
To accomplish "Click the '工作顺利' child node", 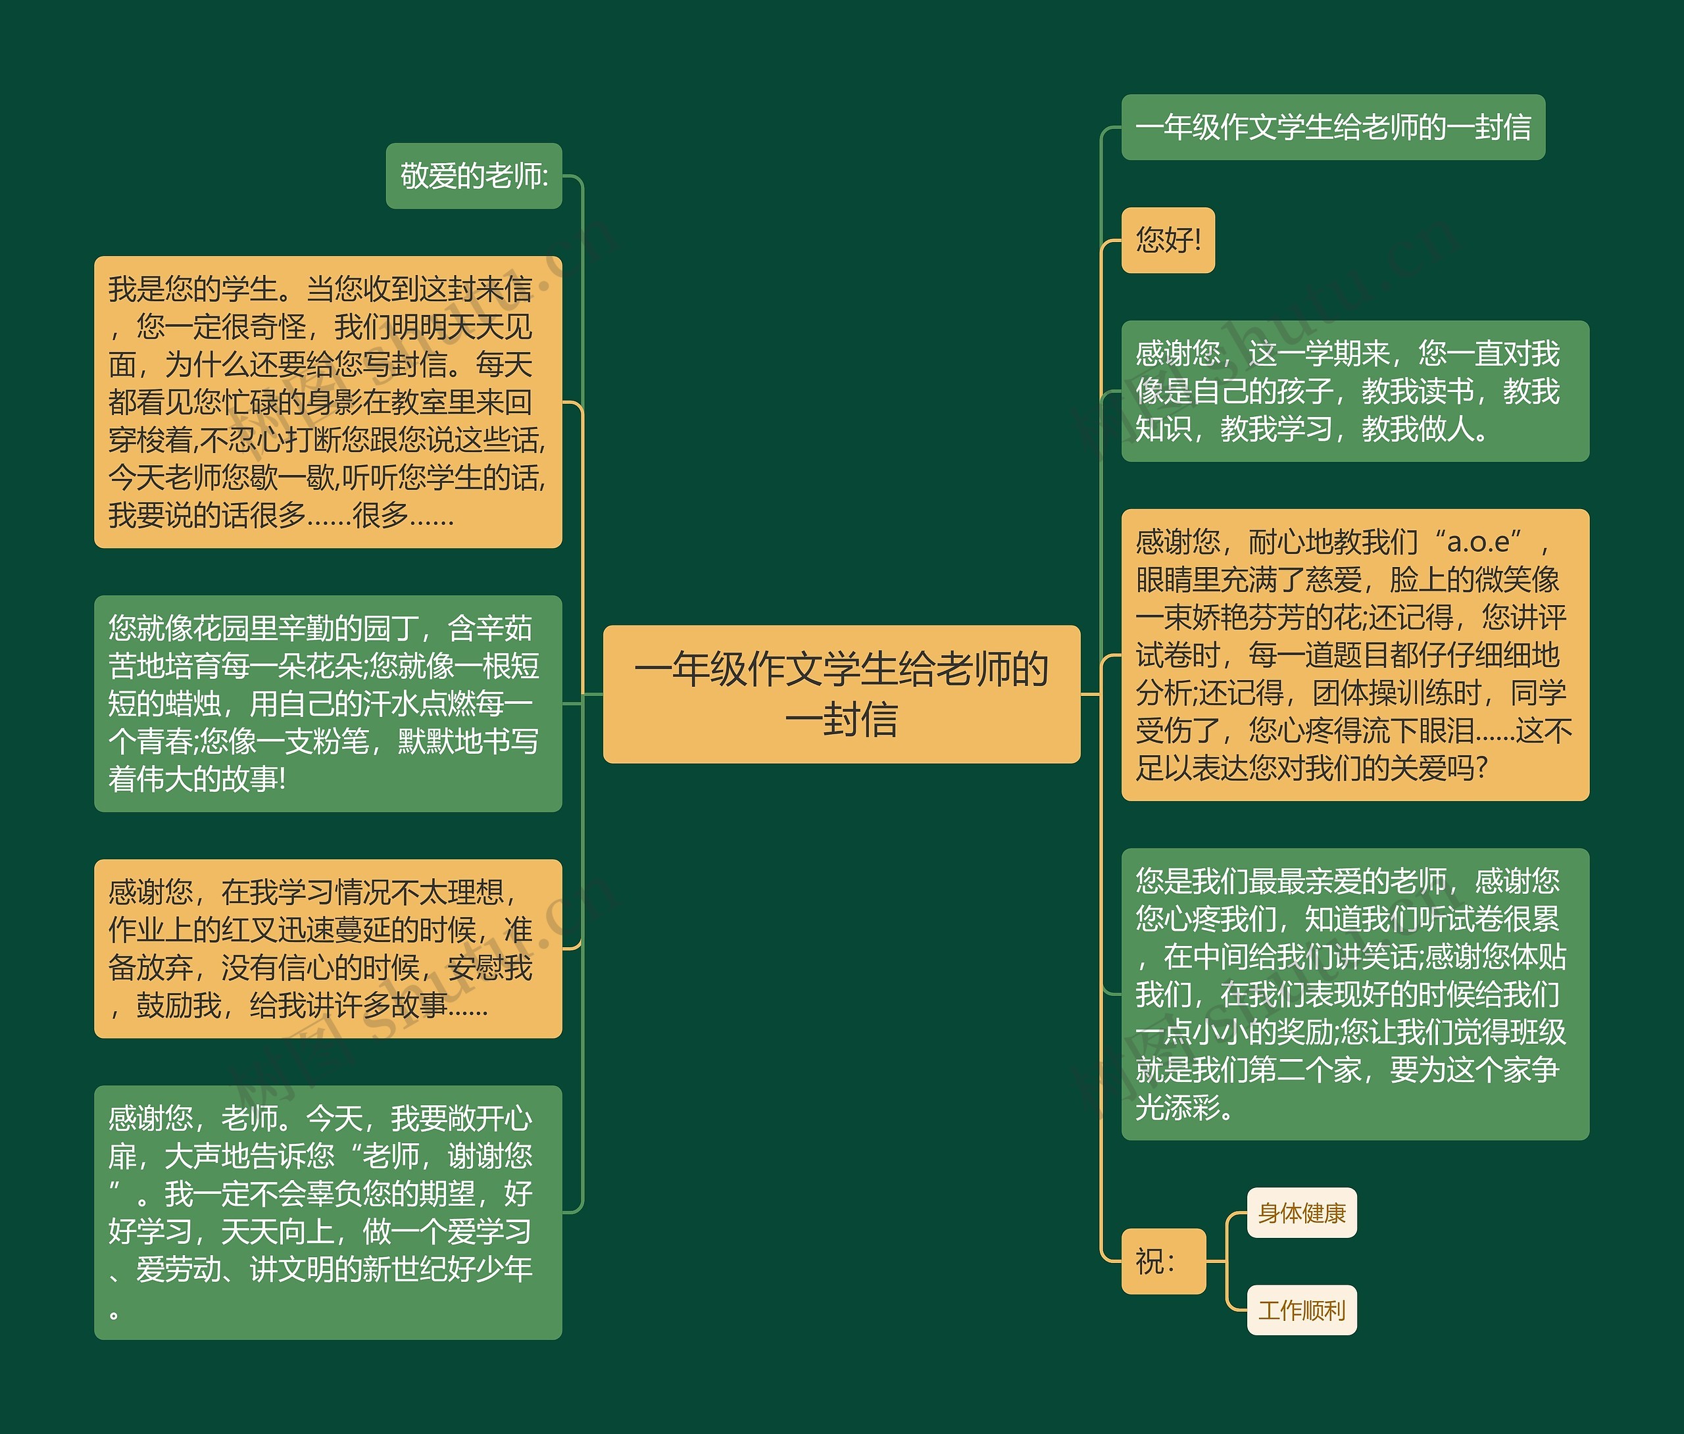I will [1301, 1310].
